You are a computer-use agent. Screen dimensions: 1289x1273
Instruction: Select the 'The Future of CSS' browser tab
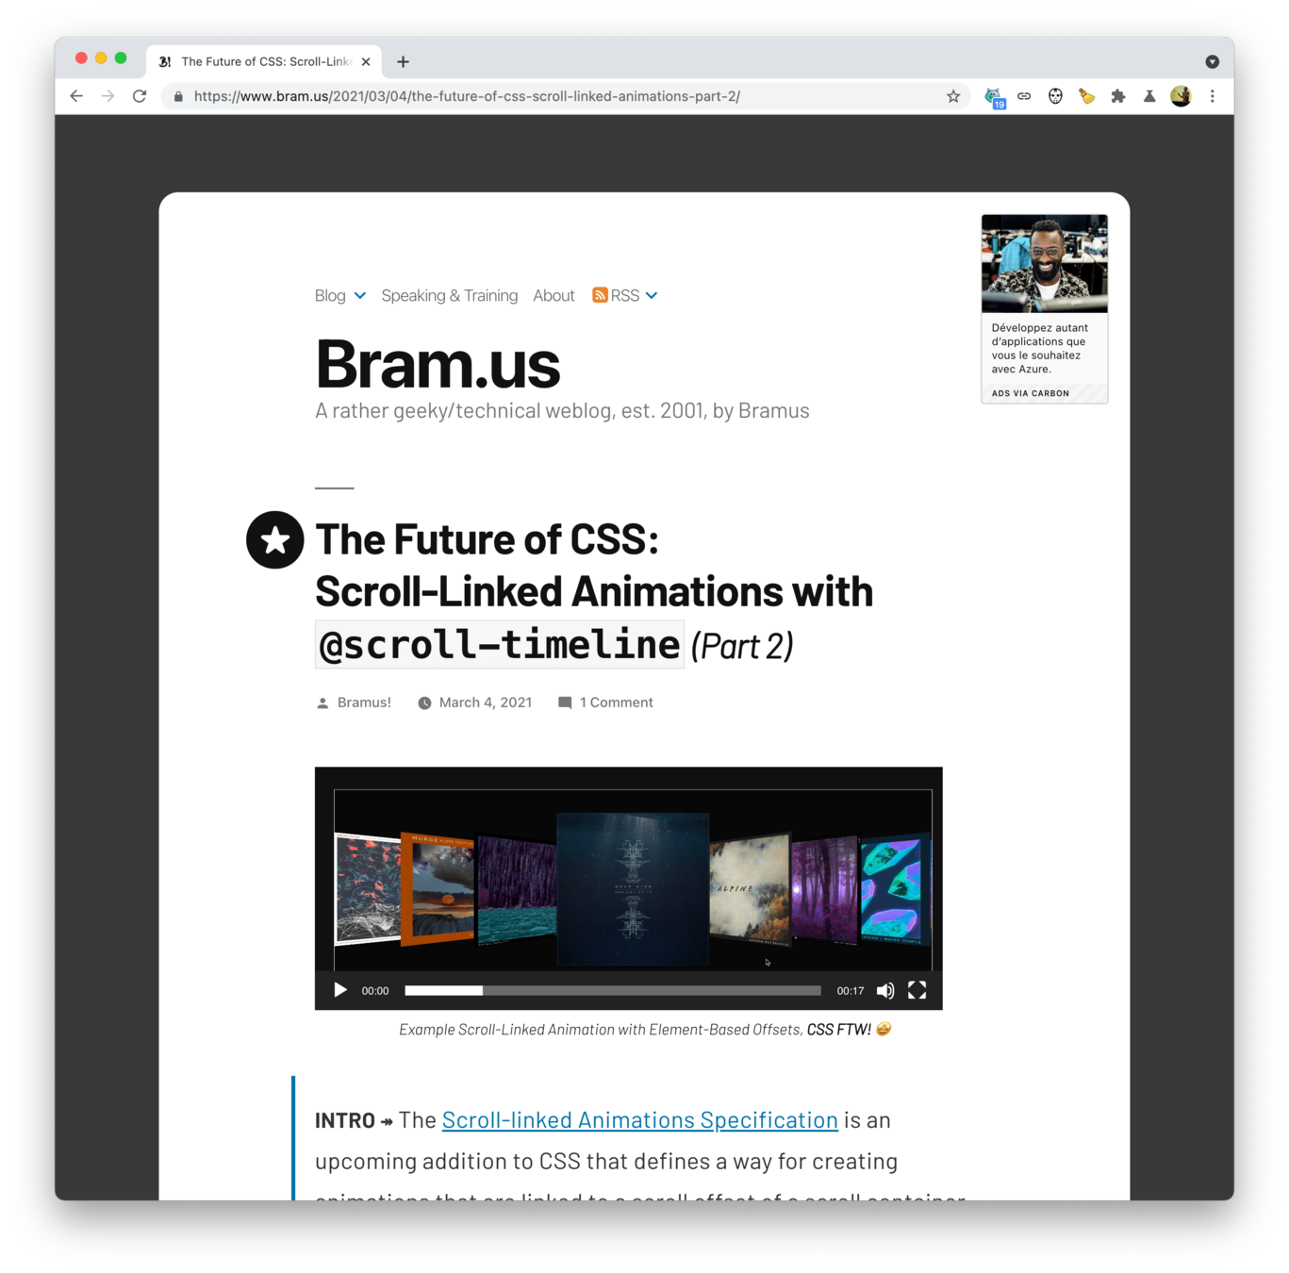pyautogui.click(x=264, y=61)
